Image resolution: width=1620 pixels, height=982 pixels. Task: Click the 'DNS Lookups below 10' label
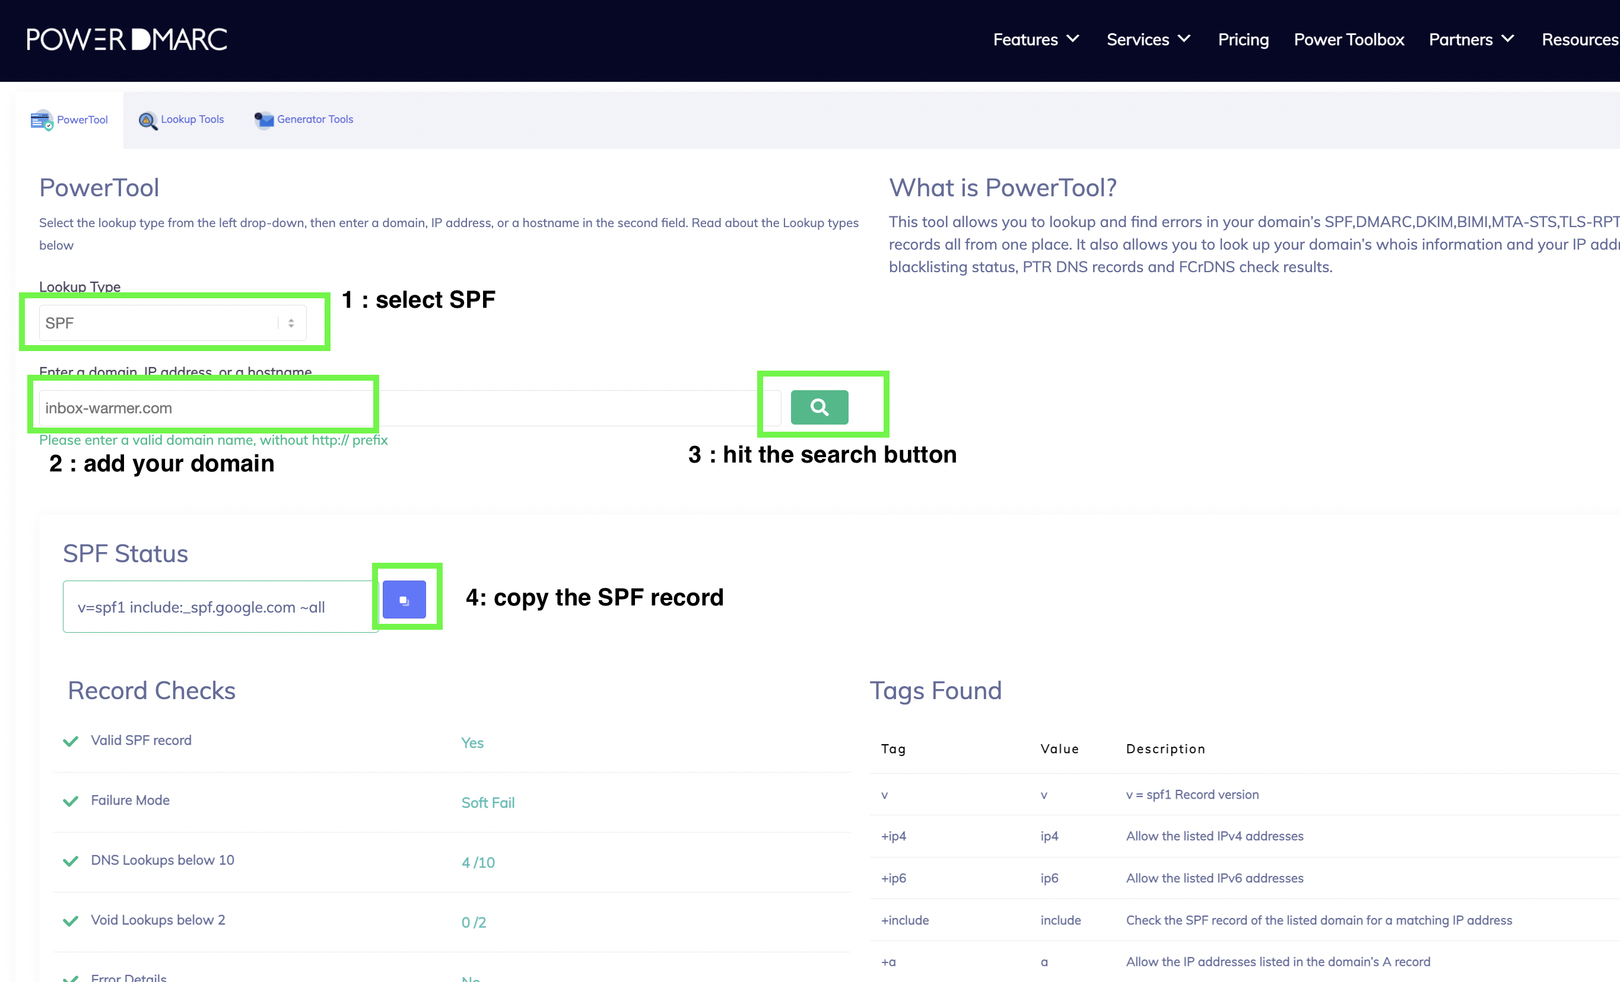coord(163,860)
